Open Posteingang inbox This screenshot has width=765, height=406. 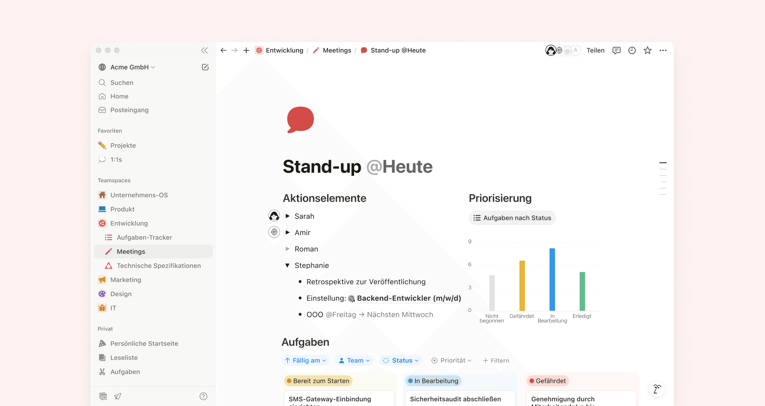pyautogui.click(x=153, y=110)
